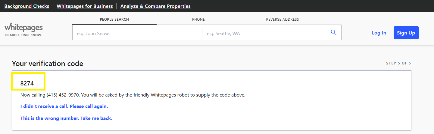Switch to the Reverse Address tab
This screenshot has height=134, width=434.
[x=283, y=19]
